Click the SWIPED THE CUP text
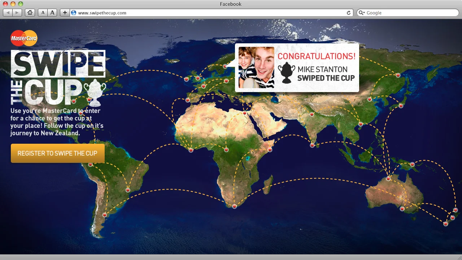The height and width of the screenshot is (260, 462). (x=326, y=78)
